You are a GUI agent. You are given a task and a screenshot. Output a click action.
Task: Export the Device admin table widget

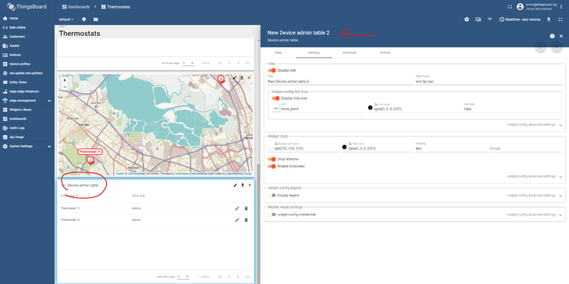[242, 185]
